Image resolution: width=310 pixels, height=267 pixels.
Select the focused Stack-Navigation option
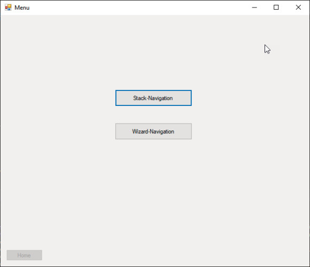pos(153,98)
